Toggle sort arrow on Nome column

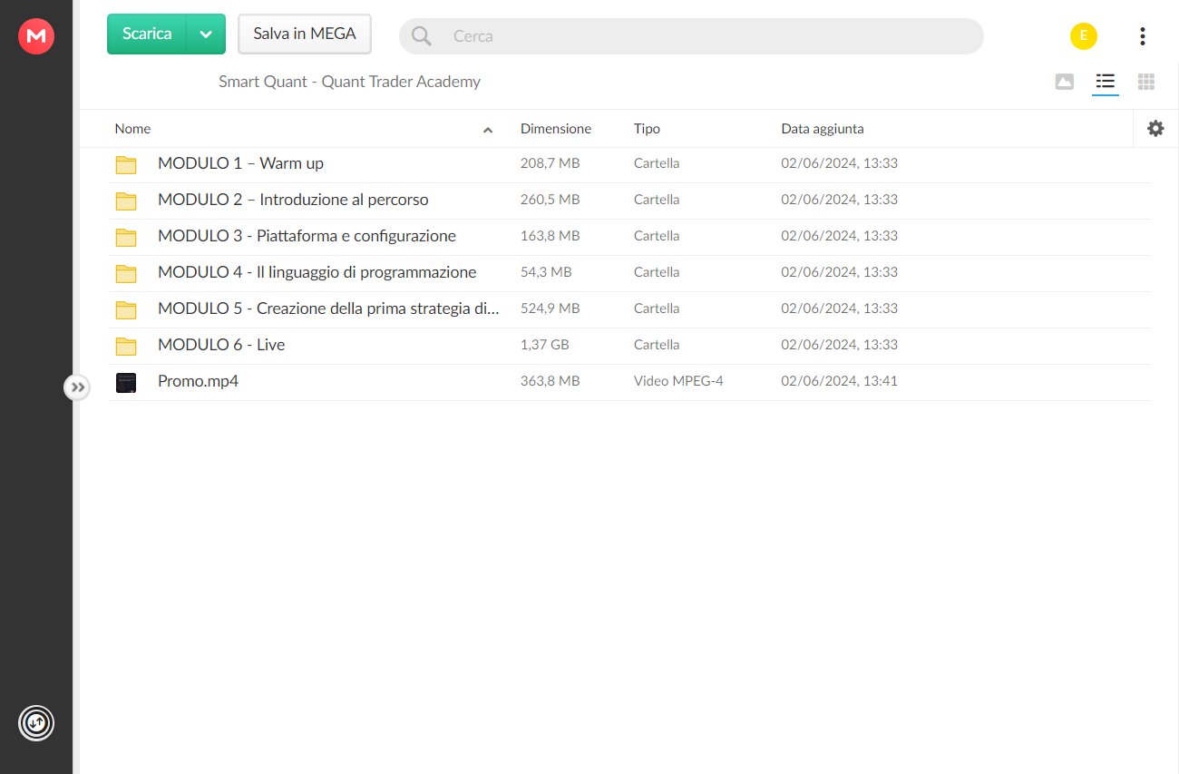click(488, 130)
